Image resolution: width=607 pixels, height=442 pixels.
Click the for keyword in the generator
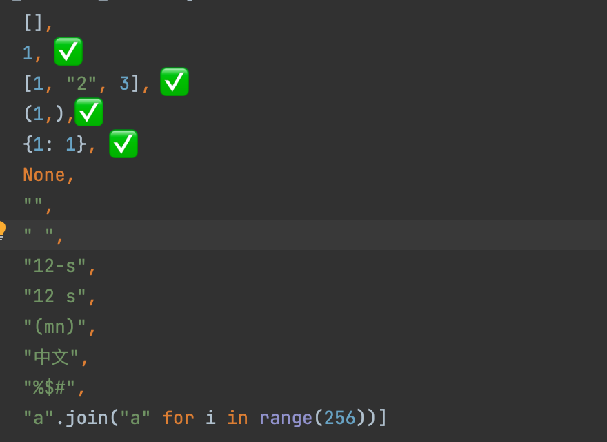tap(178, 418)
